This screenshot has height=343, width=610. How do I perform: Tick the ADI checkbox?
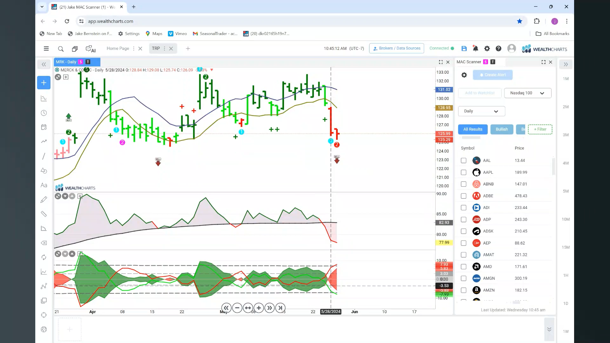click(464, 208)
